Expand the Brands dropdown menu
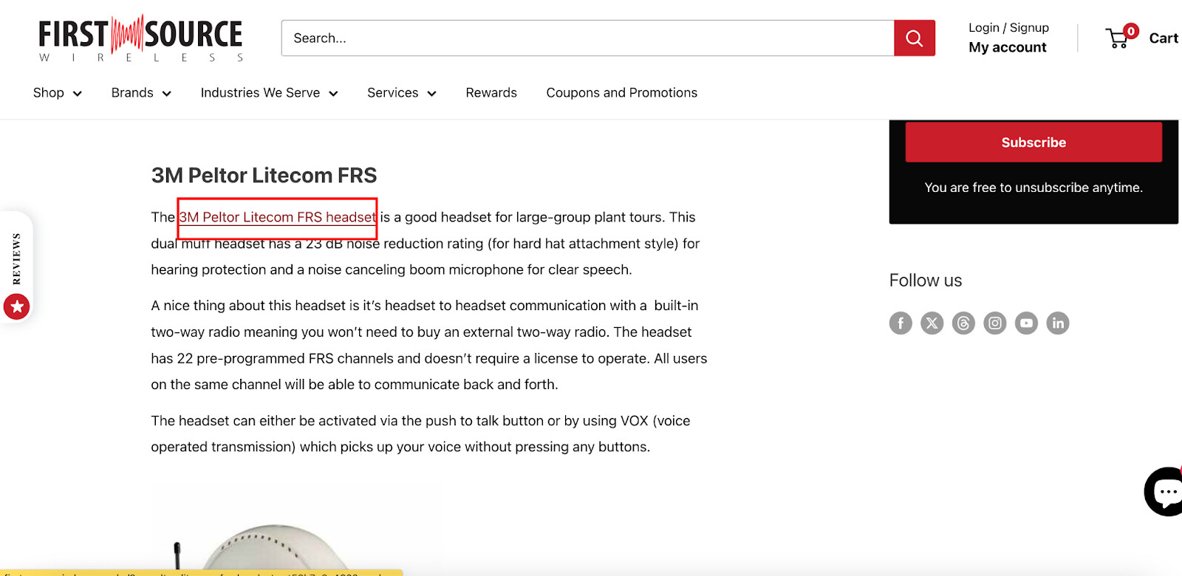 pyautogui.click(x=141, y=92)
